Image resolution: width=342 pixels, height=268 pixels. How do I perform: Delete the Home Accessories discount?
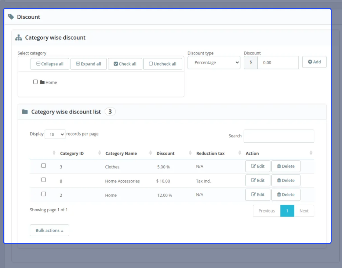coord(286,180)
